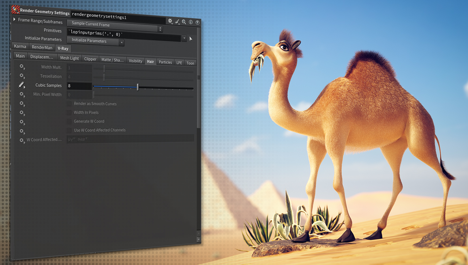Switch to the Karma tab
This screenshot has width=468, height=265.
pos(20,46)
